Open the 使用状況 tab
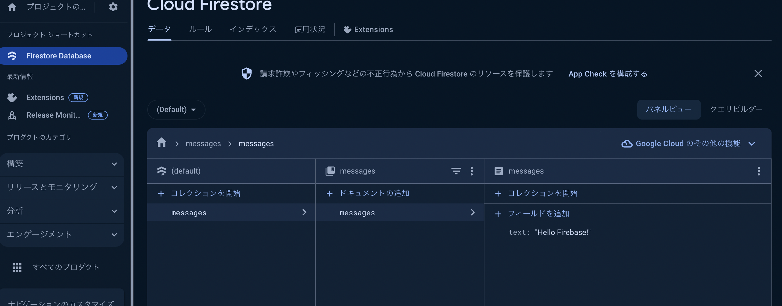The height and width of the screenshot is (306, 782). [309, 29]
